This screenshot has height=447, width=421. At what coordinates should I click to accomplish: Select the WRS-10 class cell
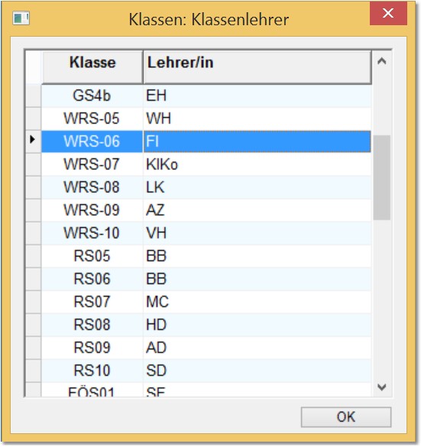92,233
